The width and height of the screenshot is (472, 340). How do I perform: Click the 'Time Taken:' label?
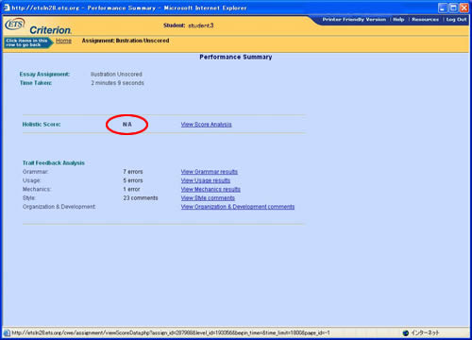36,83
